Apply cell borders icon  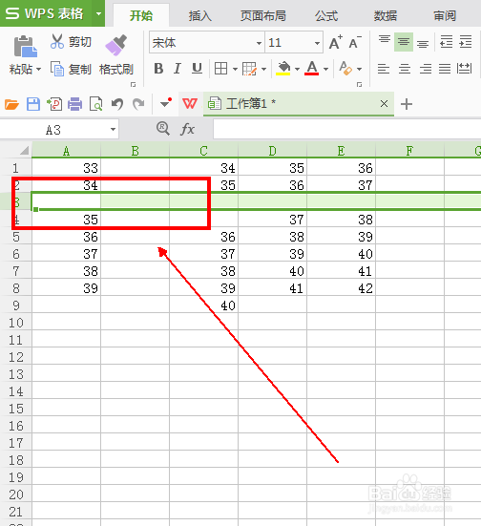[220, 69]
